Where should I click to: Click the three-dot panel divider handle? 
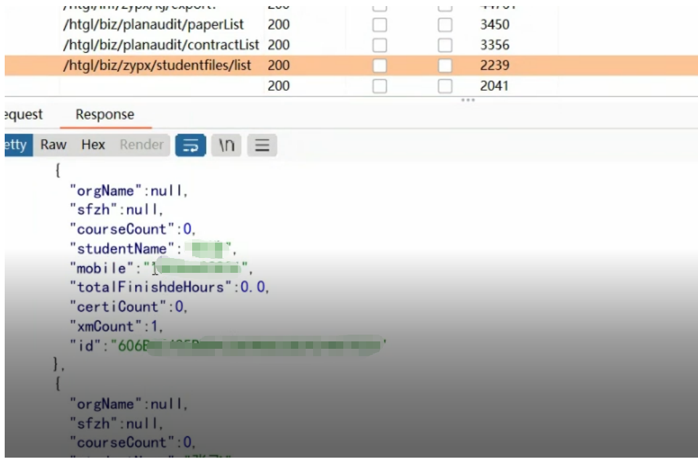point(468,100)
